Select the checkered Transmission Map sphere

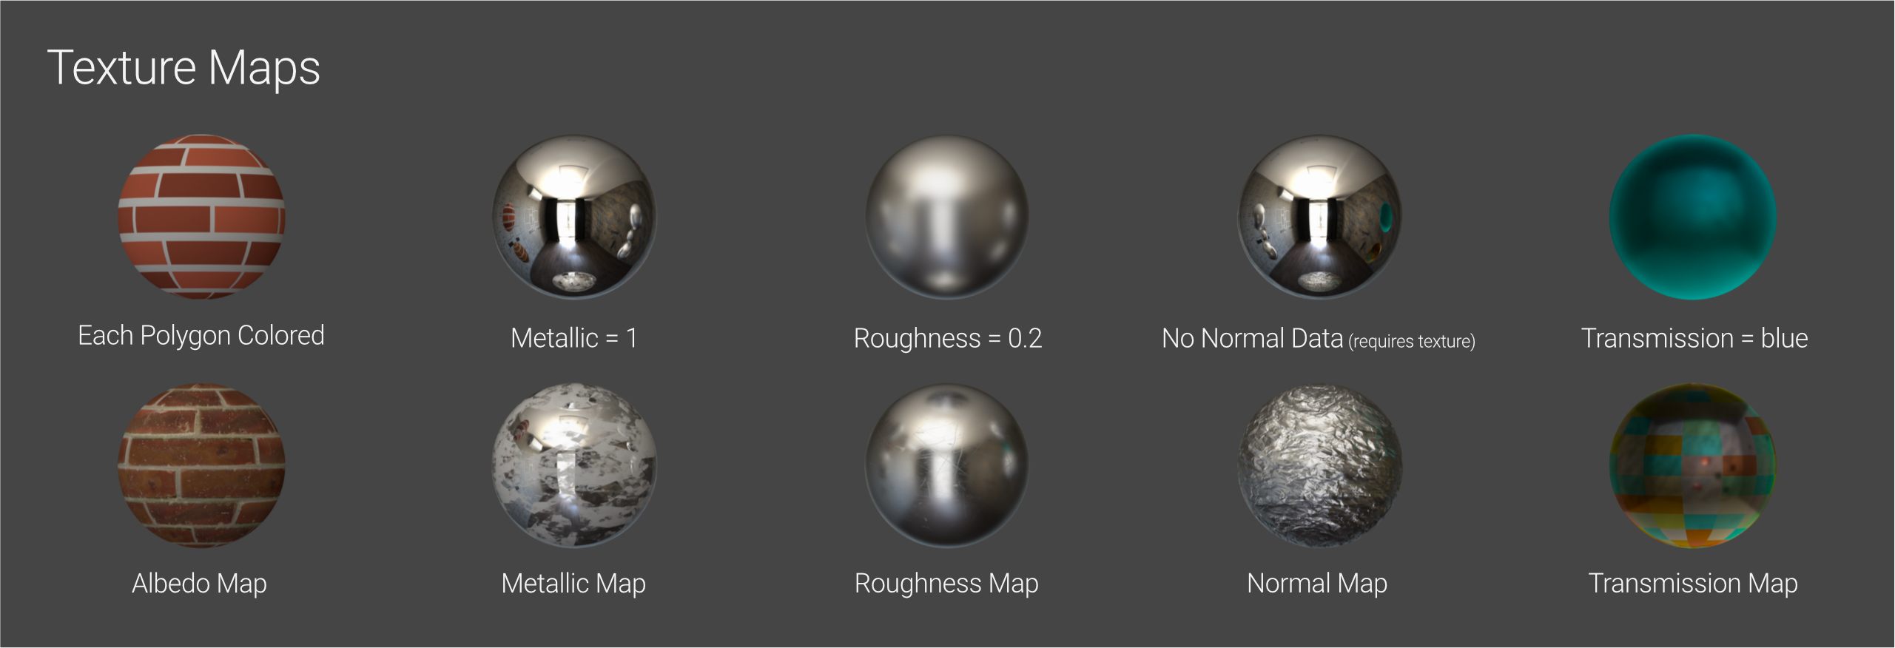1693,465
